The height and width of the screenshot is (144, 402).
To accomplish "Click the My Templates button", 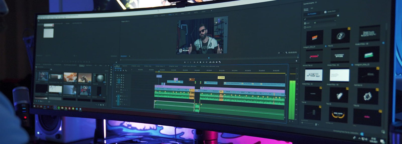I will click(x=312, y=14).
